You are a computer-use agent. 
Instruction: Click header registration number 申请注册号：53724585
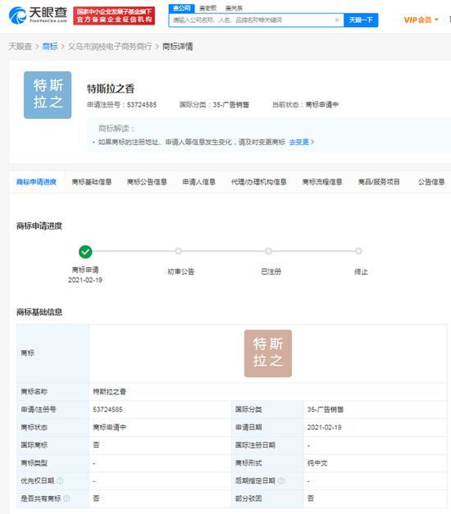(x=121, y=105)
